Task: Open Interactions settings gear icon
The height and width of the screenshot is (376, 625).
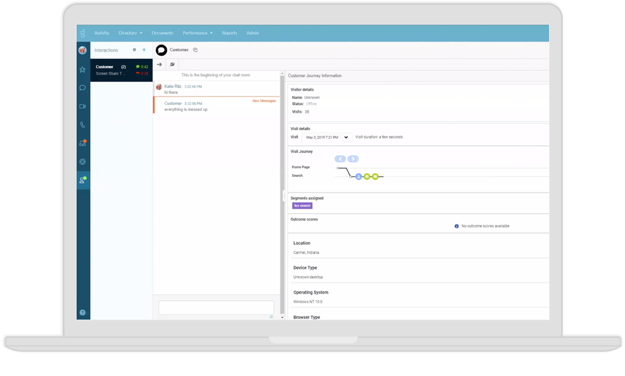Action: pos(134,50)
